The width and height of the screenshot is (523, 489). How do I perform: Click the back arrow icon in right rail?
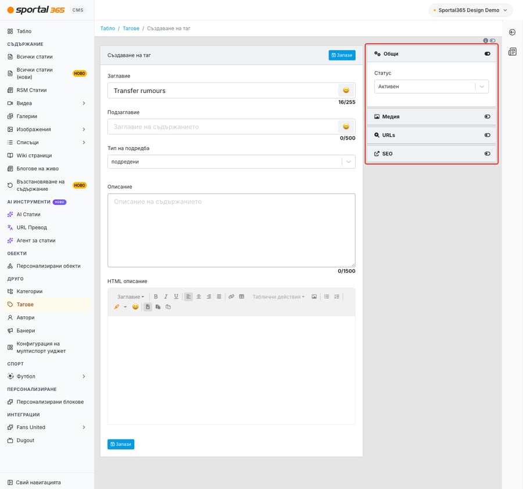click(513, 32)
